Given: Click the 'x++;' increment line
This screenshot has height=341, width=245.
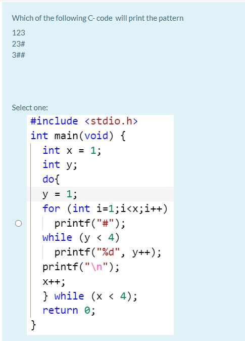Looking at the screenshot, I should pos(54,282).
